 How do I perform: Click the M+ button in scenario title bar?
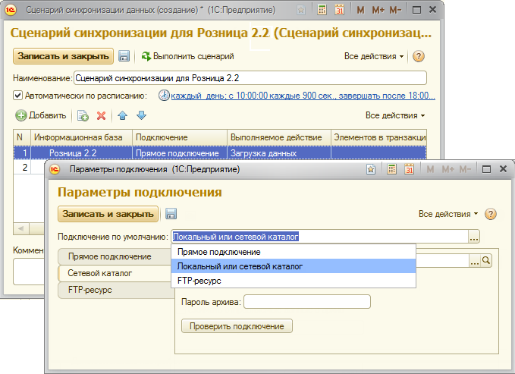pos(378,10)
